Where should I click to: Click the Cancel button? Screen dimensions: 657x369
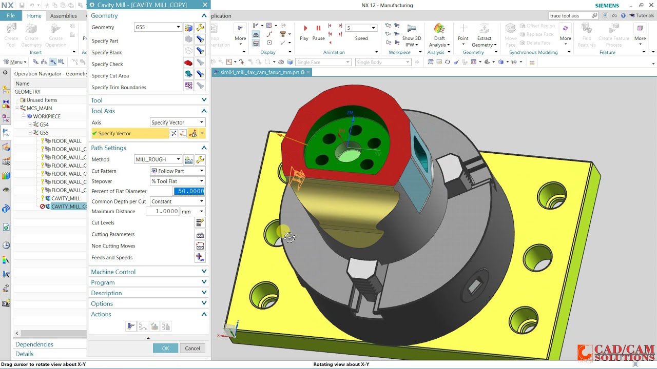(x=192, y=348)
